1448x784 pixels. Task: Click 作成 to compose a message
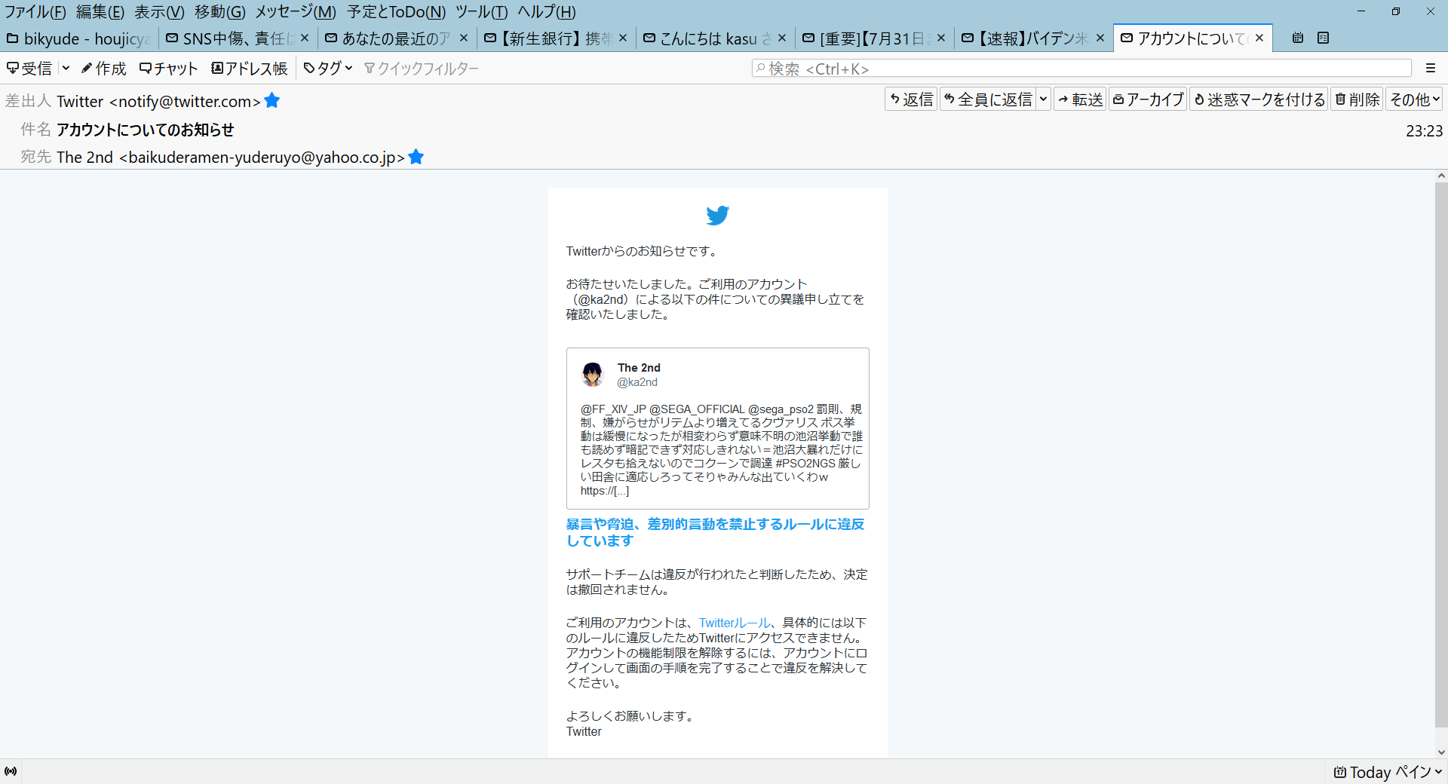[104, 69]
